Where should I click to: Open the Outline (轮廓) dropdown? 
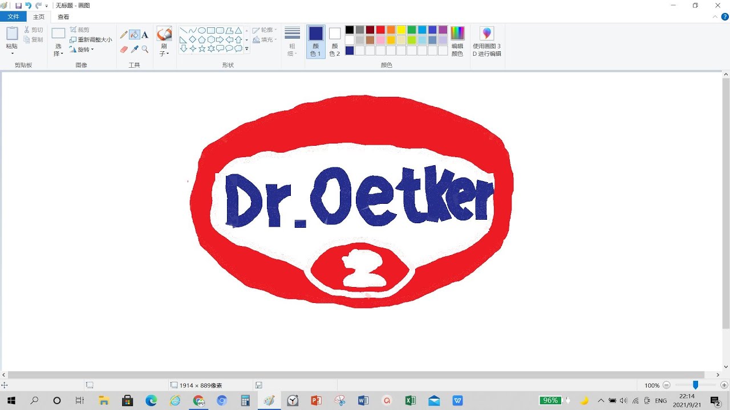click(x=265, y=30)
